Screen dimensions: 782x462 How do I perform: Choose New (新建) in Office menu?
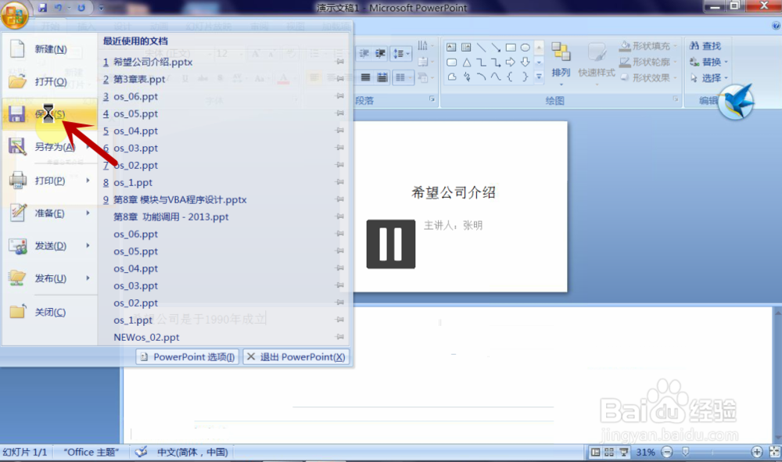click(49, 48)
